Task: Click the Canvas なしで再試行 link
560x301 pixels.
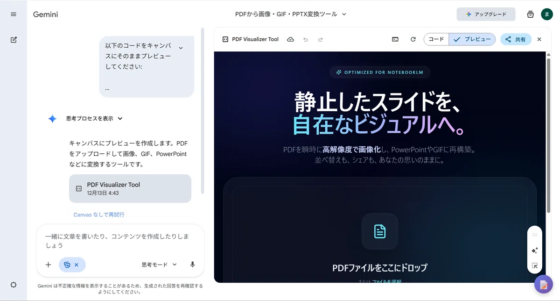Action: coord(99,215)
